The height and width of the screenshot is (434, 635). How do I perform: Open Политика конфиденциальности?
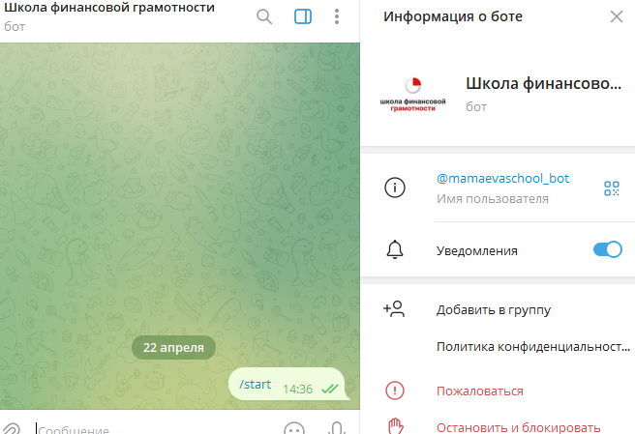pos(533,347)
